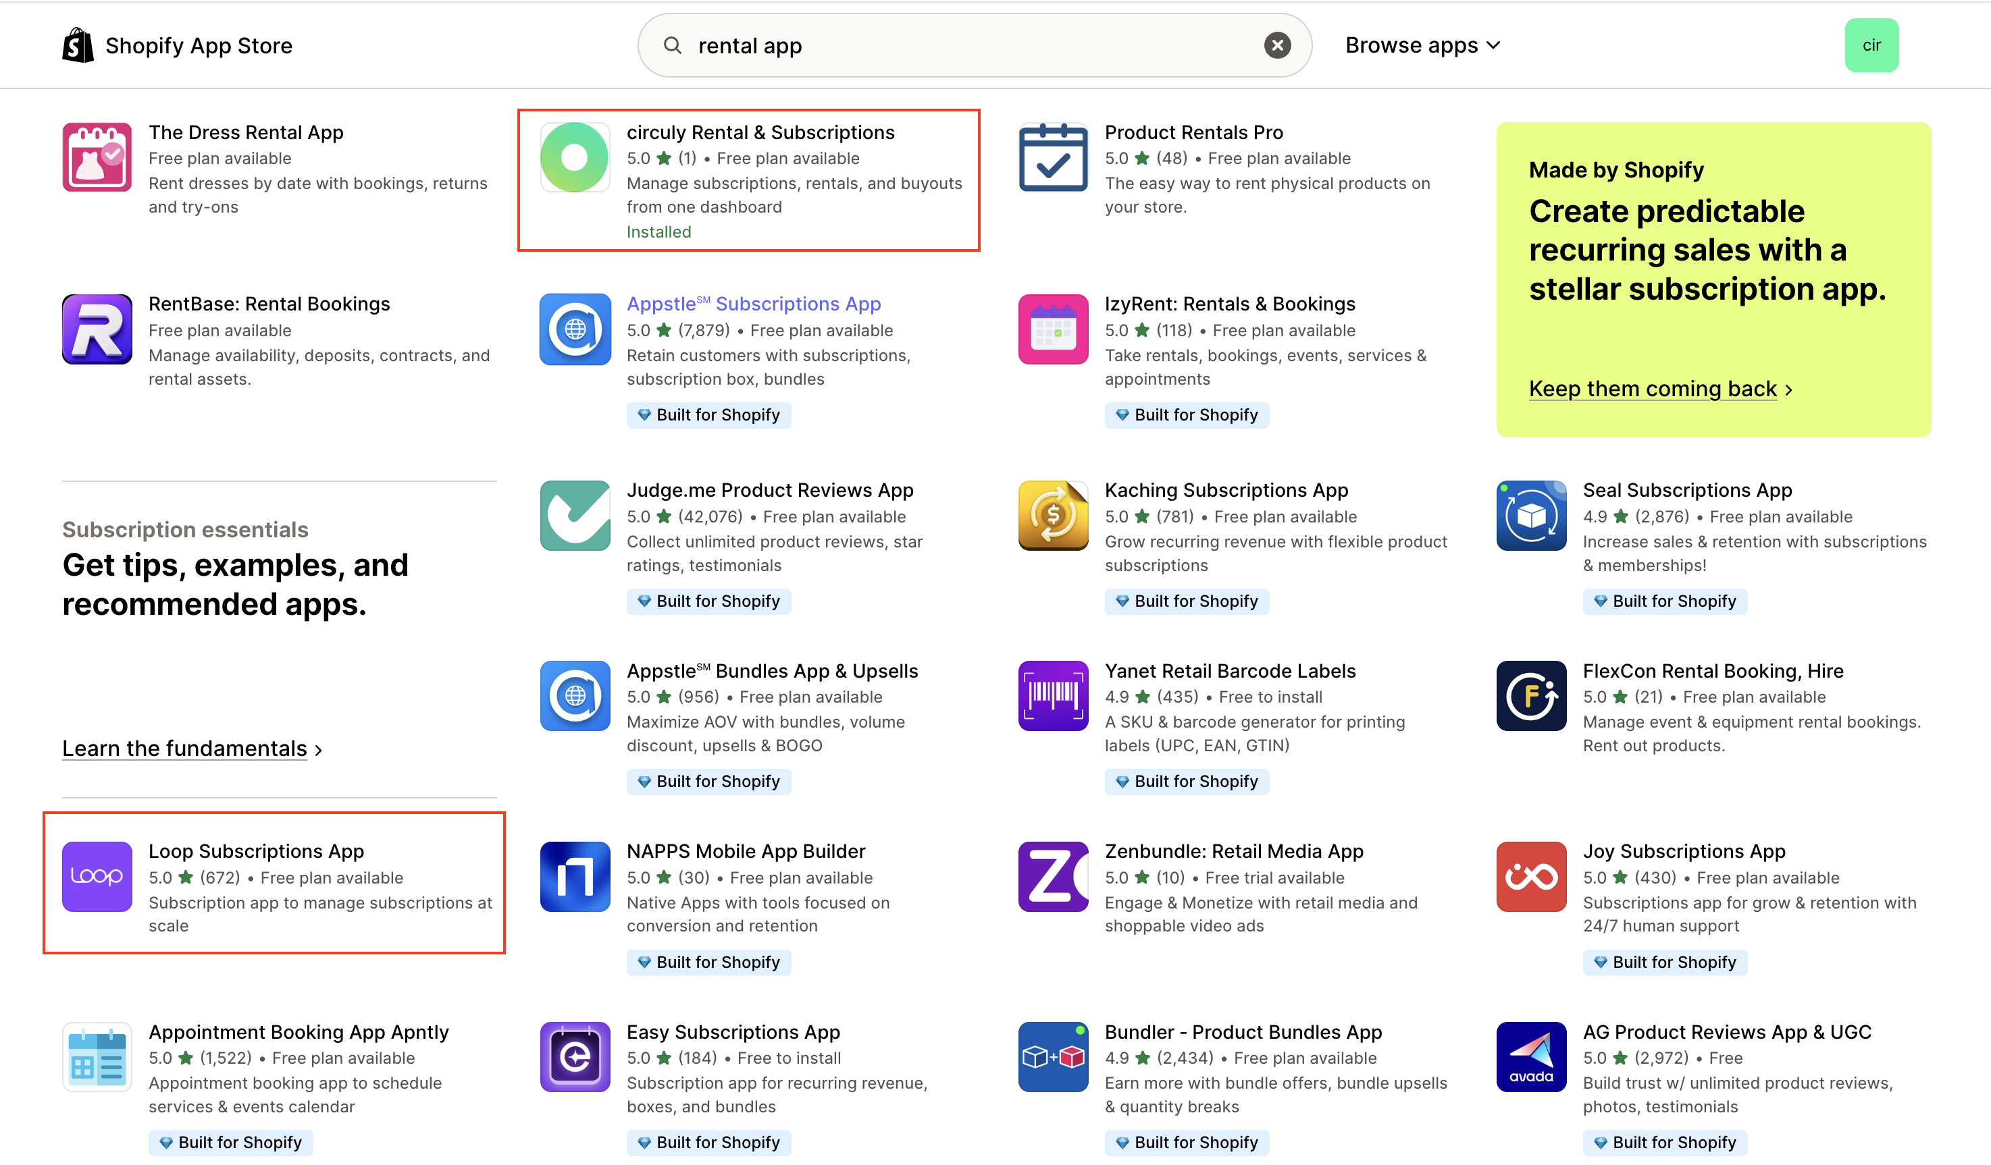Open Appstle Subscriptions App icon

(x=575, y=329)
